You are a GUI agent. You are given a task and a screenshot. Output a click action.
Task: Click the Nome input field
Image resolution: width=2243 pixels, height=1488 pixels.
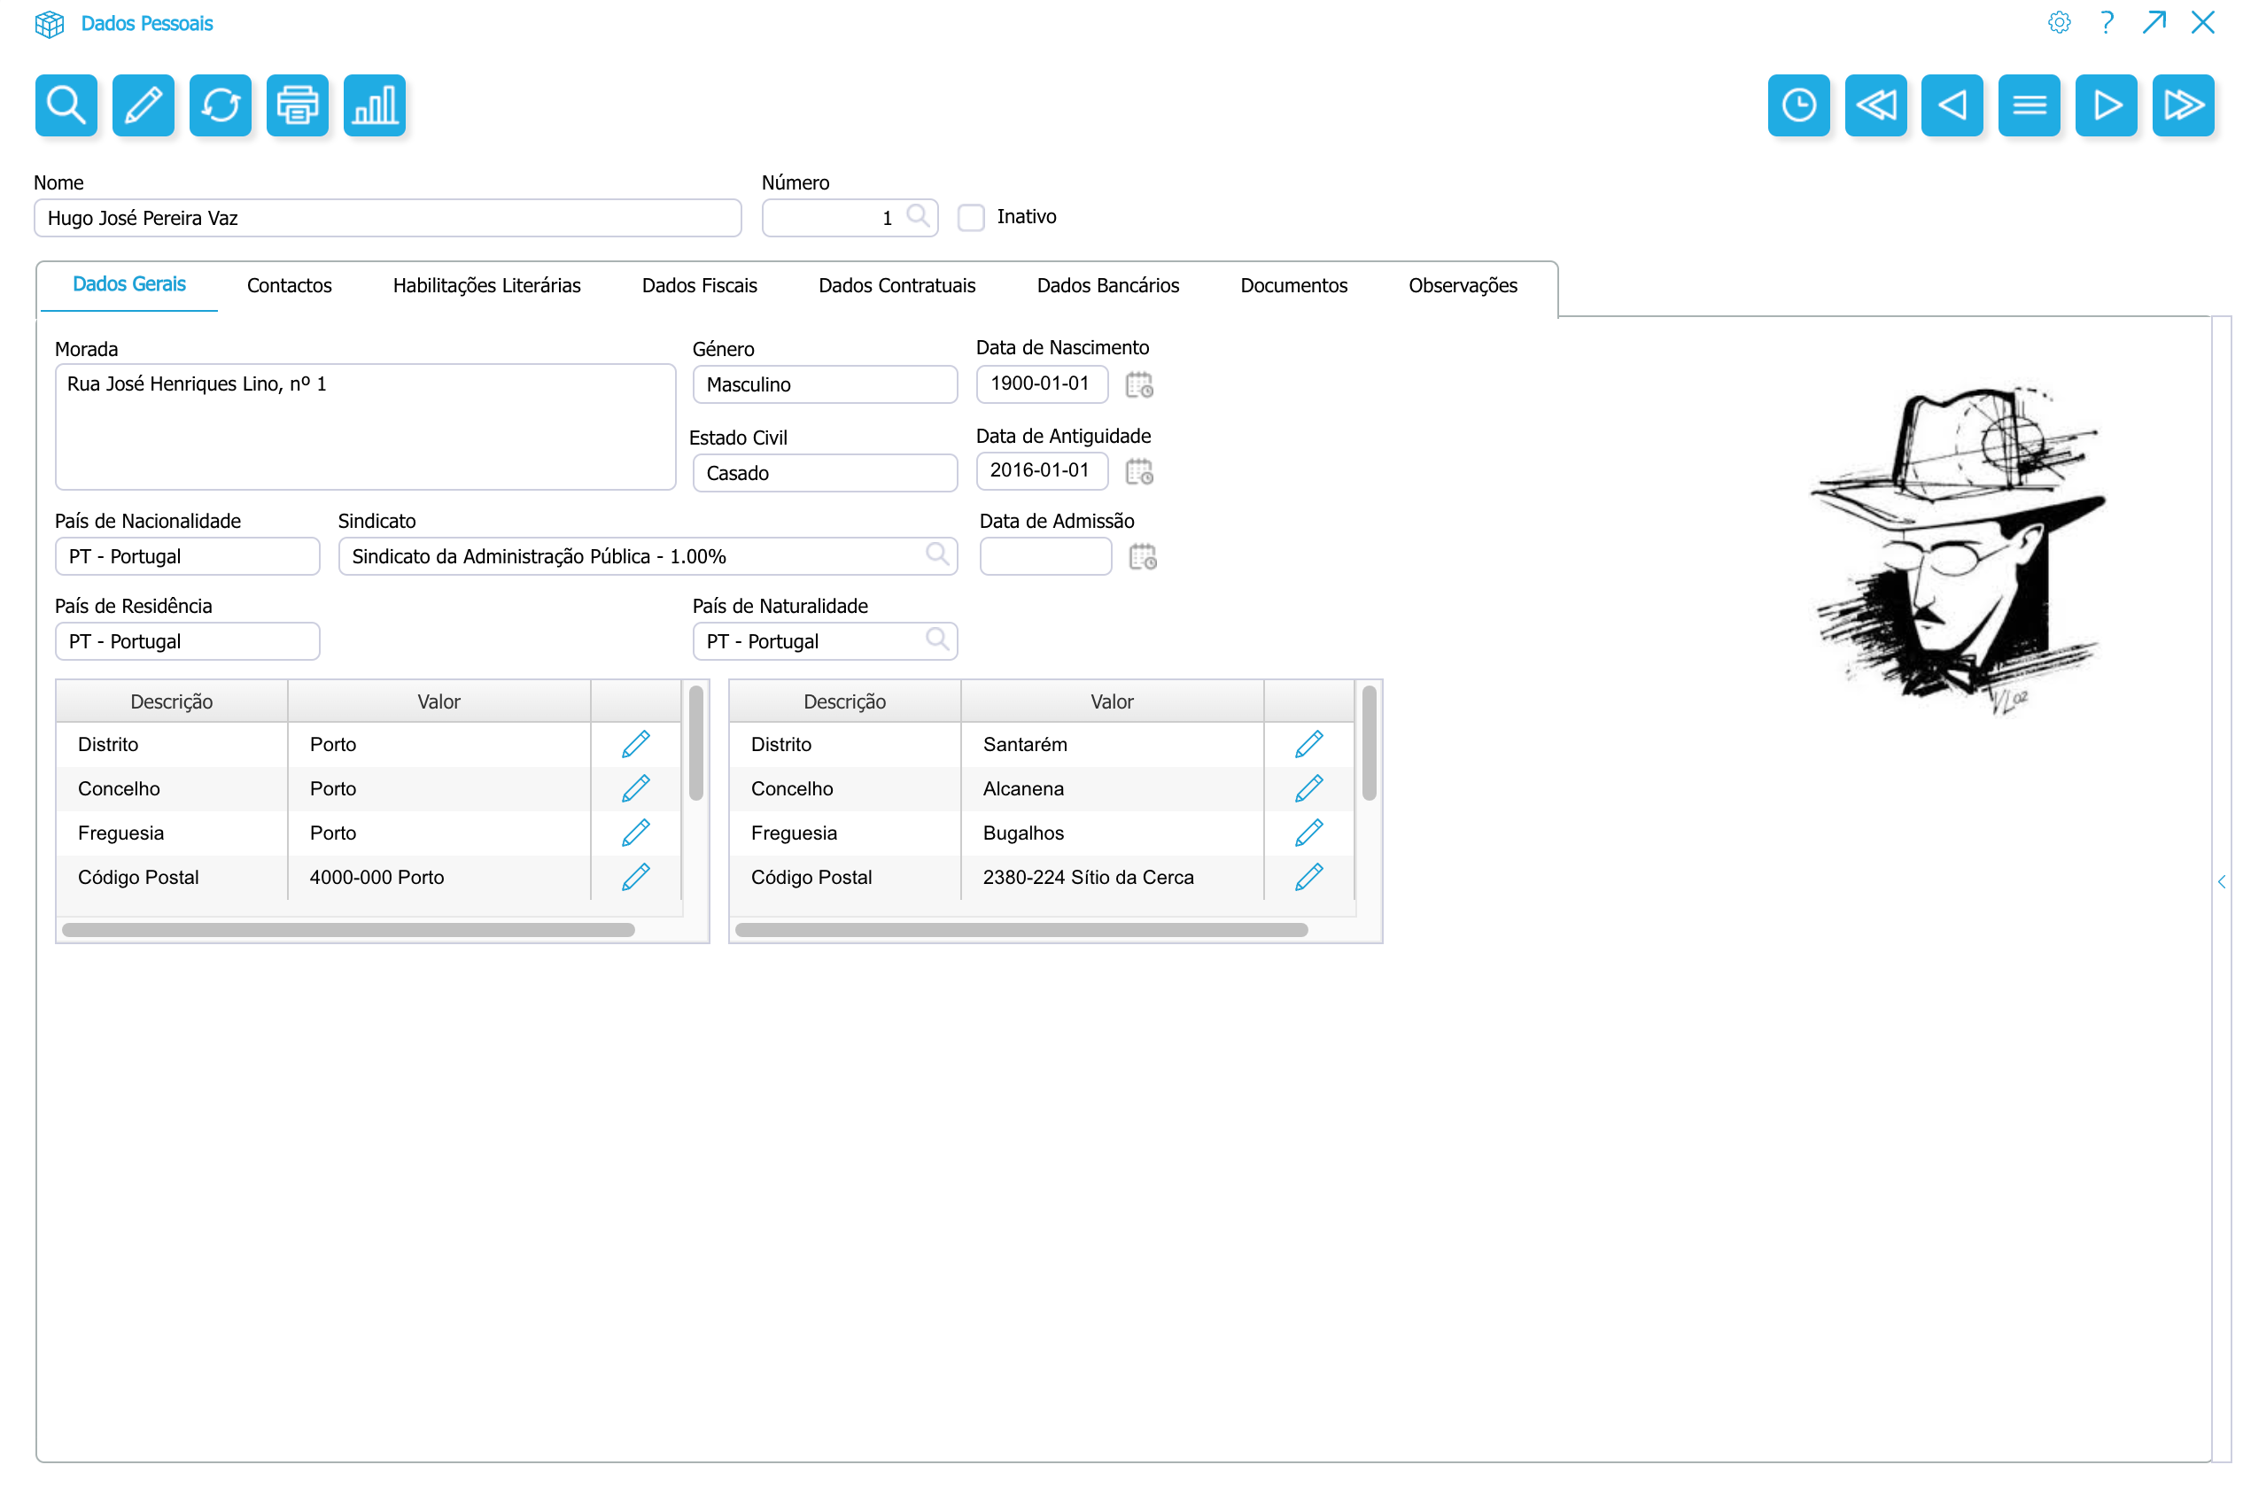point(386,218)
